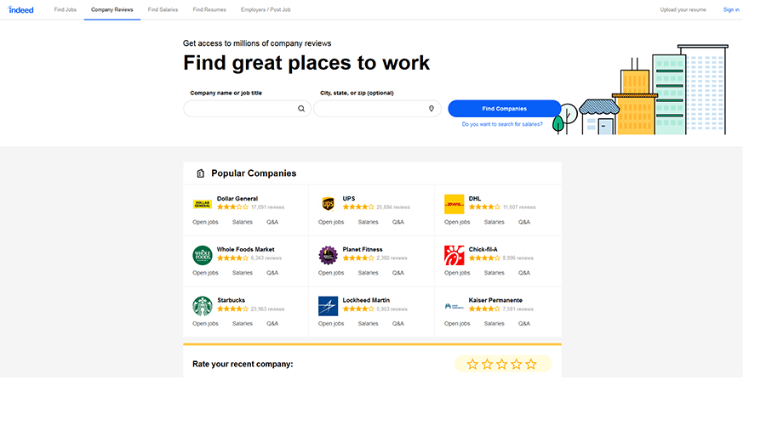The width and height of the screenshot is (766, 425).
Task: Rate your company five stars
Action: [x=531, y=364]
